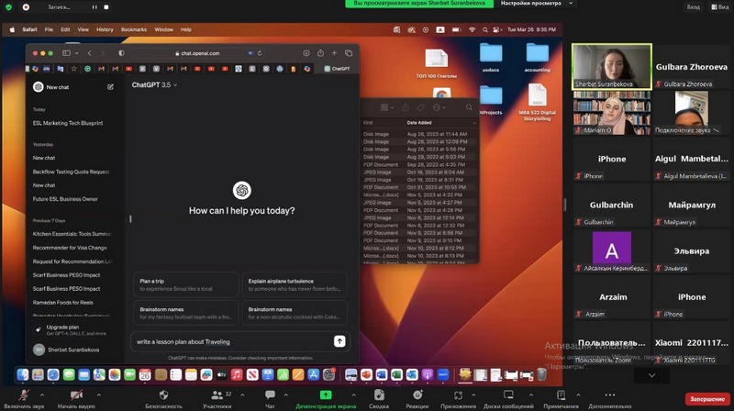Open the Zoom chat icon

270,394
